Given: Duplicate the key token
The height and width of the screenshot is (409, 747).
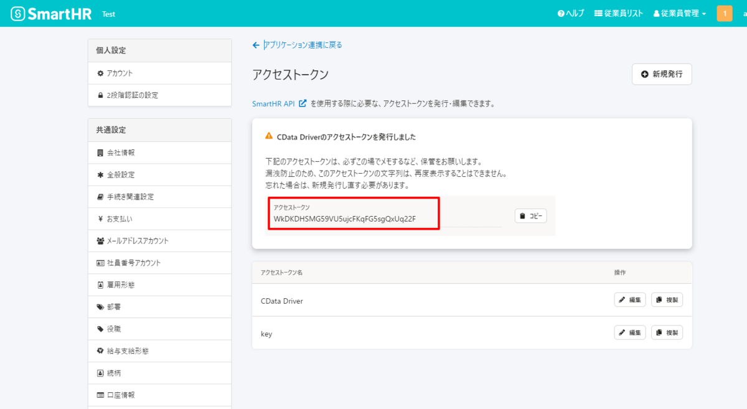Looking at the screenshot, I should pos(667,332).
